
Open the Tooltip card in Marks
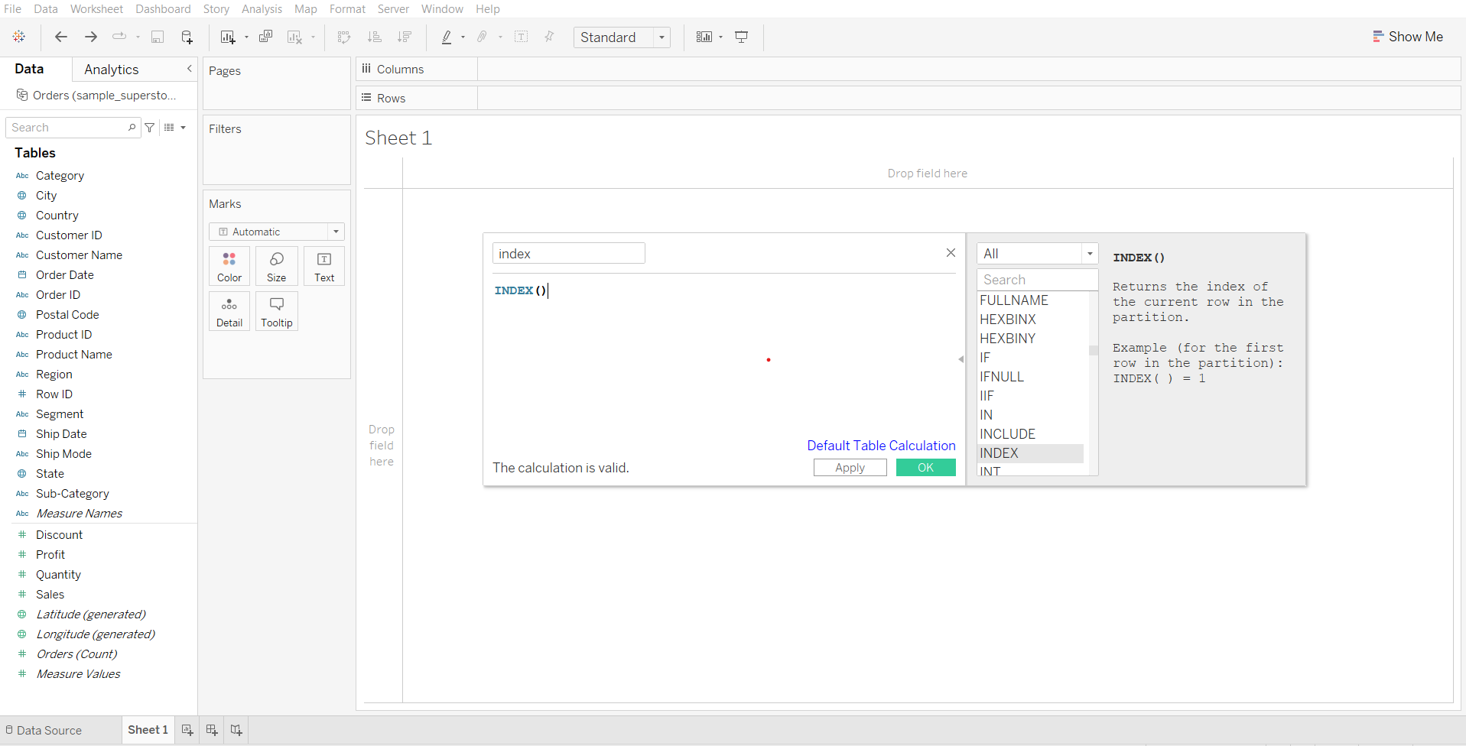pyautogui.click(x=276, y=311)
